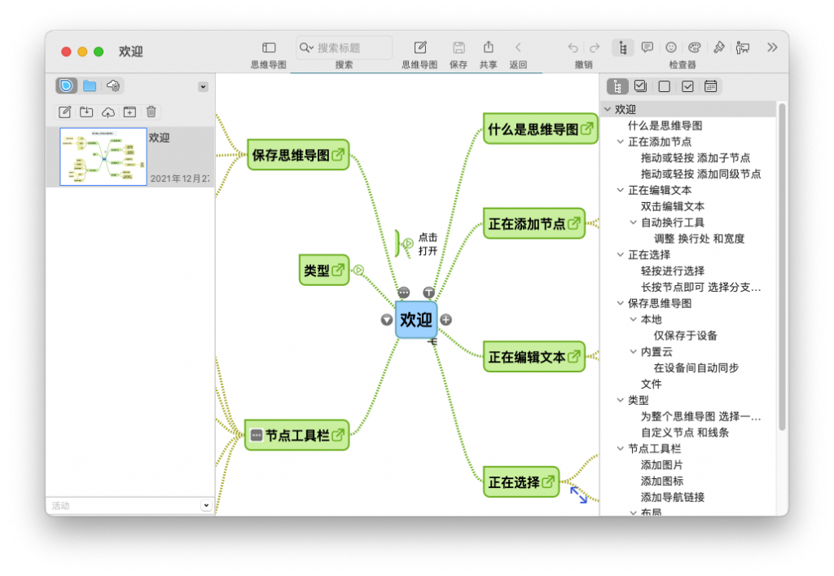
Task: Select the outline tree tab in inspector
Action: 617,86
